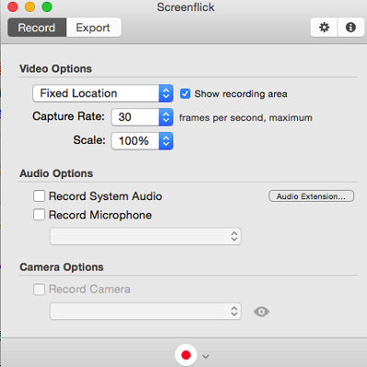Image resolution: width=367 pixels, height=367 pixels.
Task: Enable Record Microphone checkbox
Action: click(39, 215)
